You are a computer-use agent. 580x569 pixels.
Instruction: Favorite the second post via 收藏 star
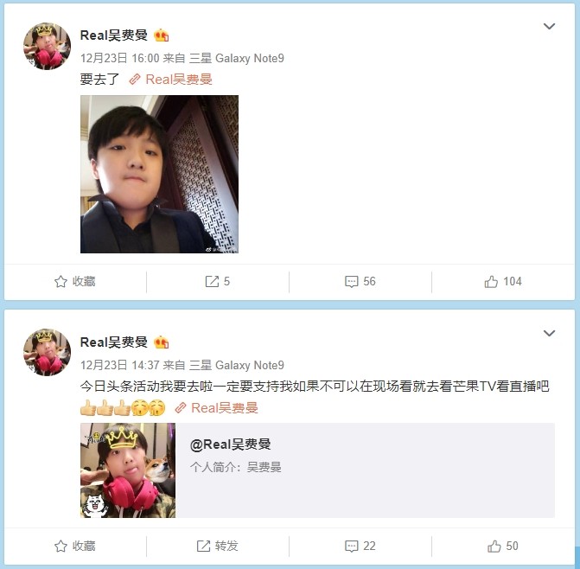[75, 546]
